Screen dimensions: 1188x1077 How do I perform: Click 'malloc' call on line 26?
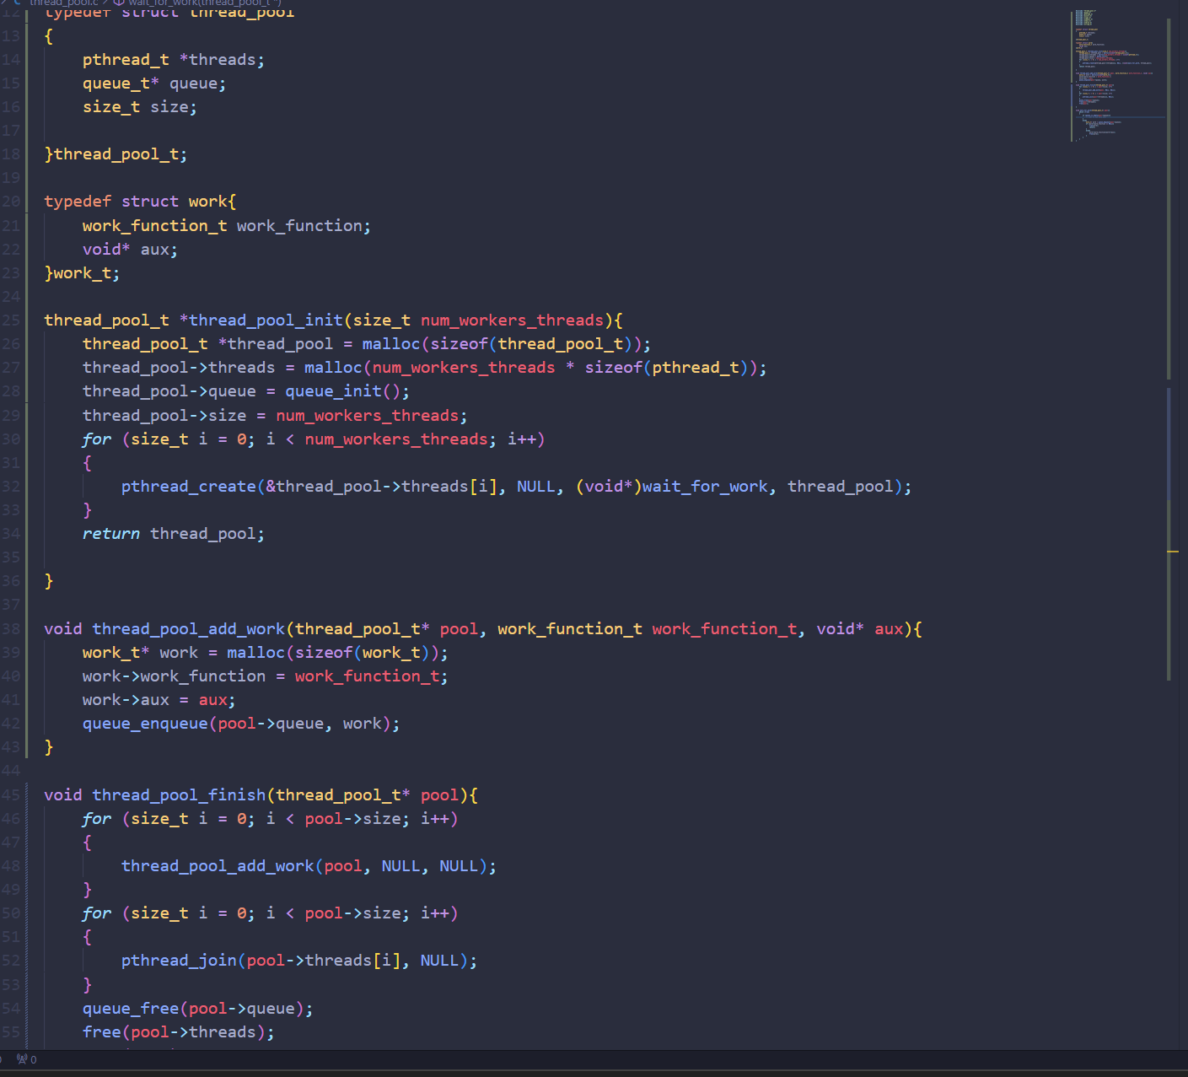pyautogui.click(x=390, y=344)
